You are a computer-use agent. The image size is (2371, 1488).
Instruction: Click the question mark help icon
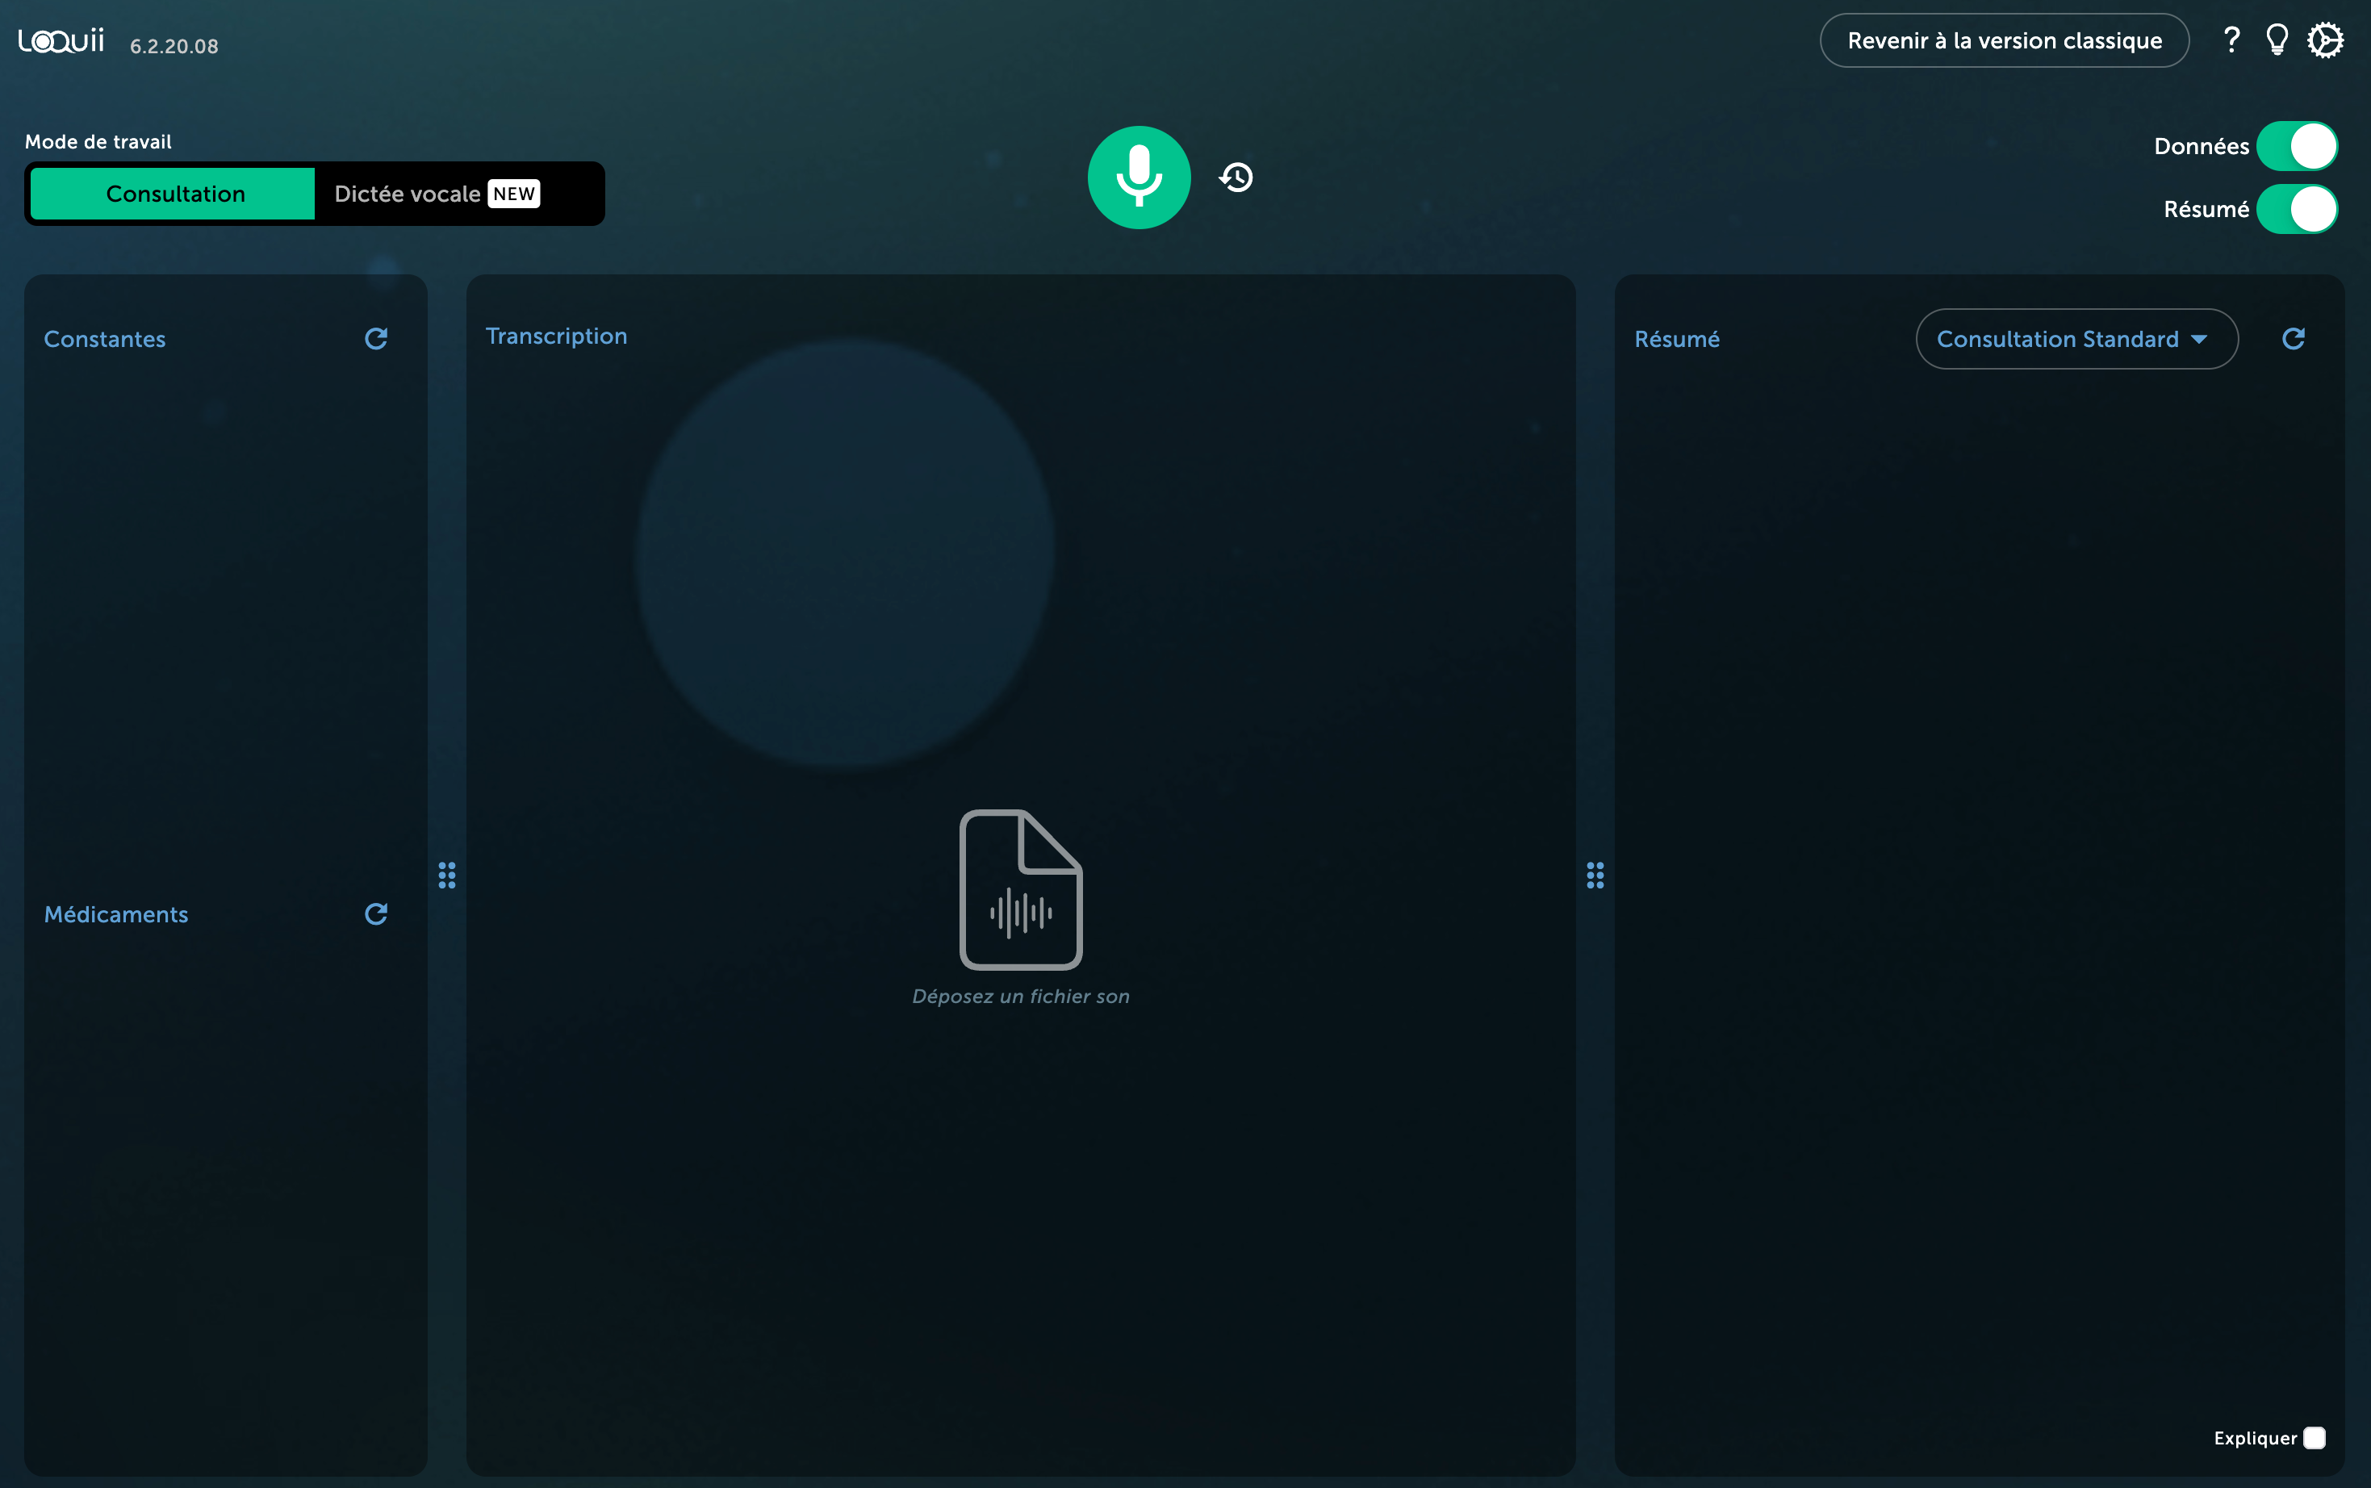[2231, 40]
